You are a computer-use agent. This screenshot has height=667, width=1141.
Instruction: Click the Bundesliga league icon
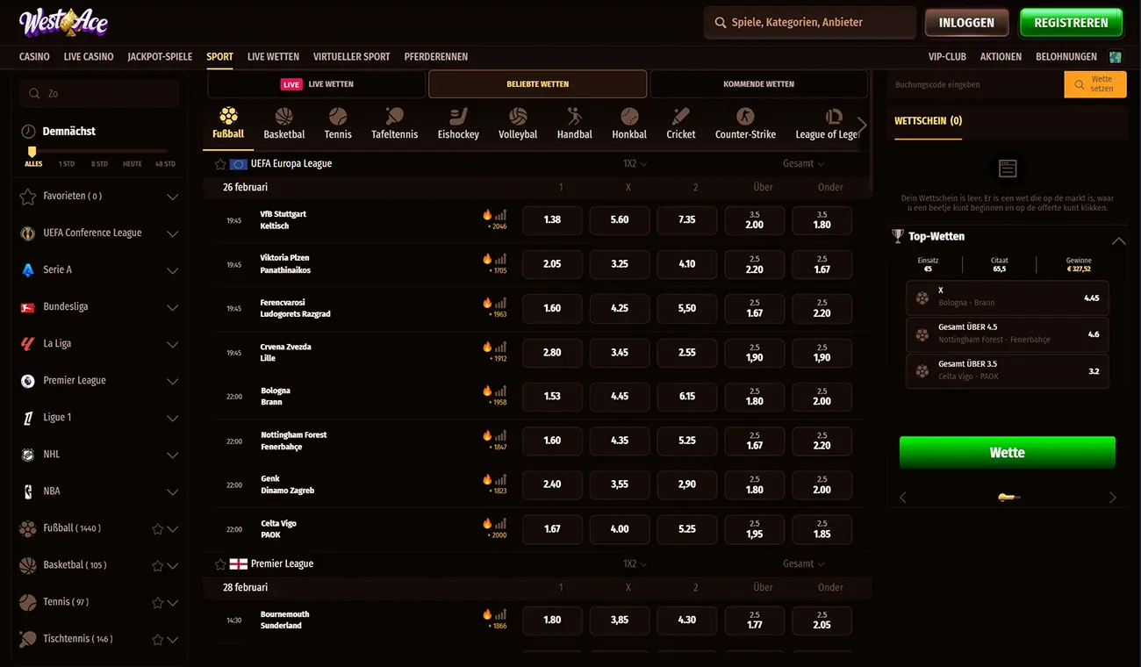pos(28,307)
